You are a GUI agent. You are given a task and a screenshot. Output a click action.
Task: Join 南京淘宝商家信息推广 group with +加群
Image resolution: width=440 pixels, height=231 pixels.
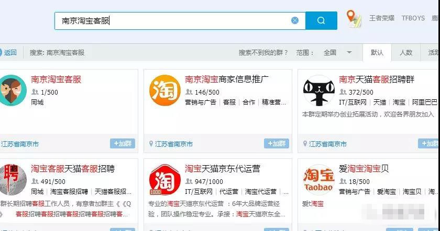pyautogui.click(x=277, y=143)
